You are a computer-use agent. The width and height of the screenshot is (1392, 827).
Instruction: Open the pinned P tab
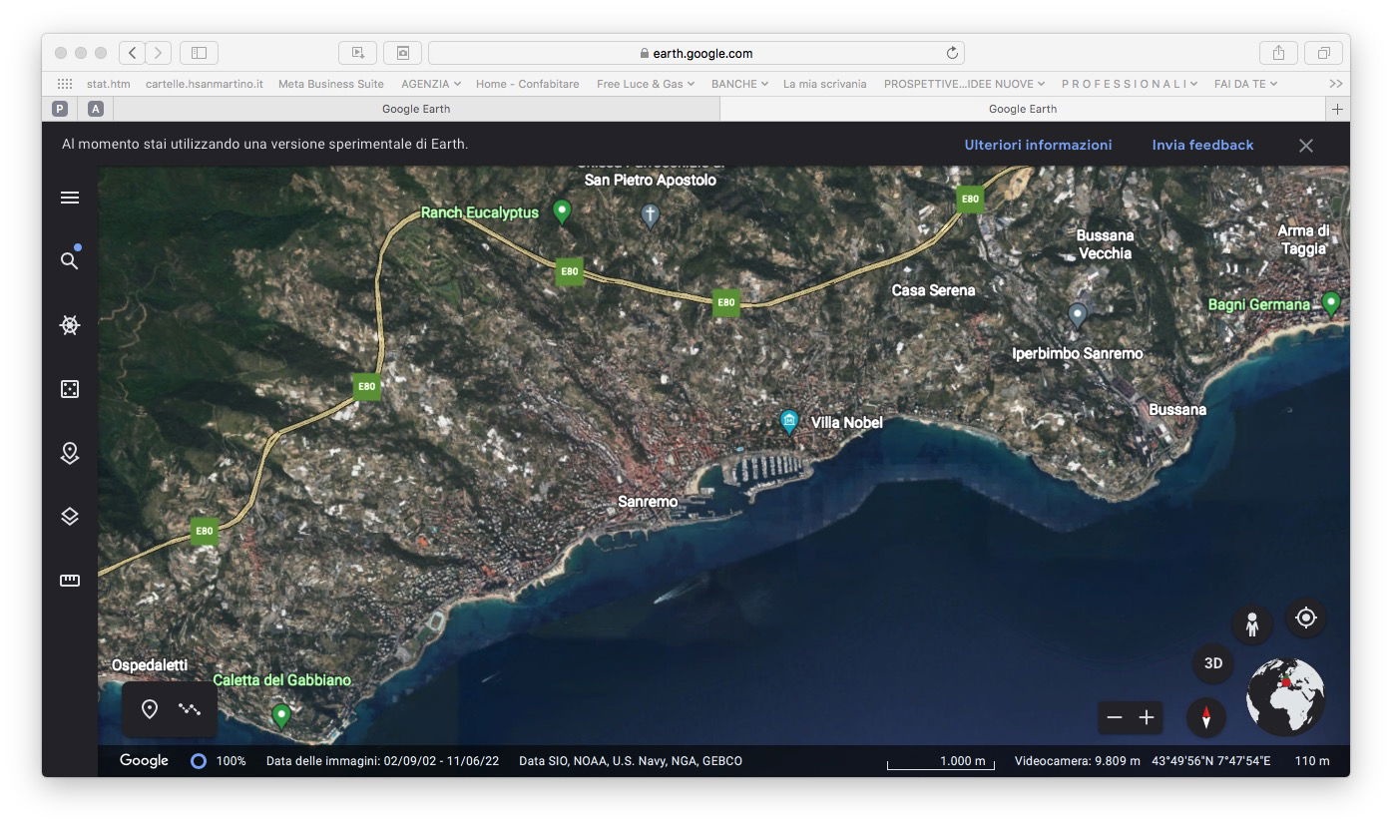(x=61, y=109)
